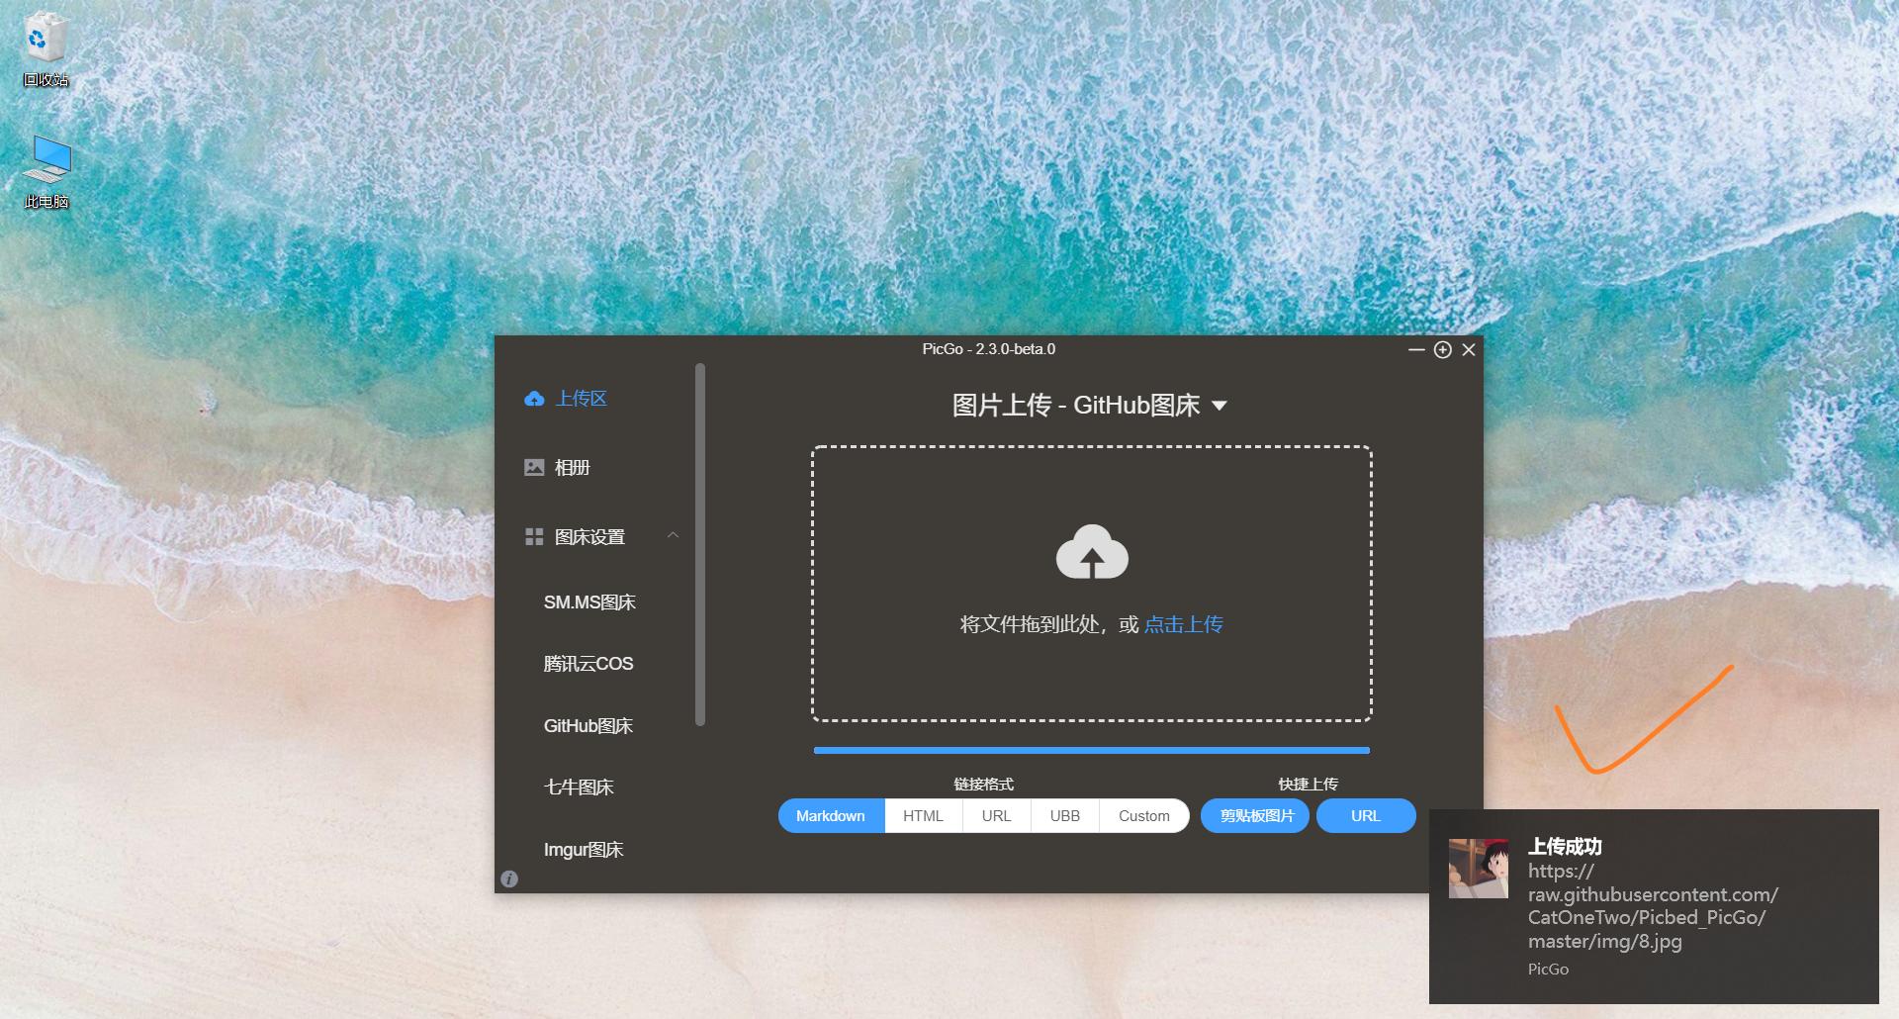This screenshot has width=1899, height=1019.
Task: Minimize the PicGo window
Action: coord(1416,349)
